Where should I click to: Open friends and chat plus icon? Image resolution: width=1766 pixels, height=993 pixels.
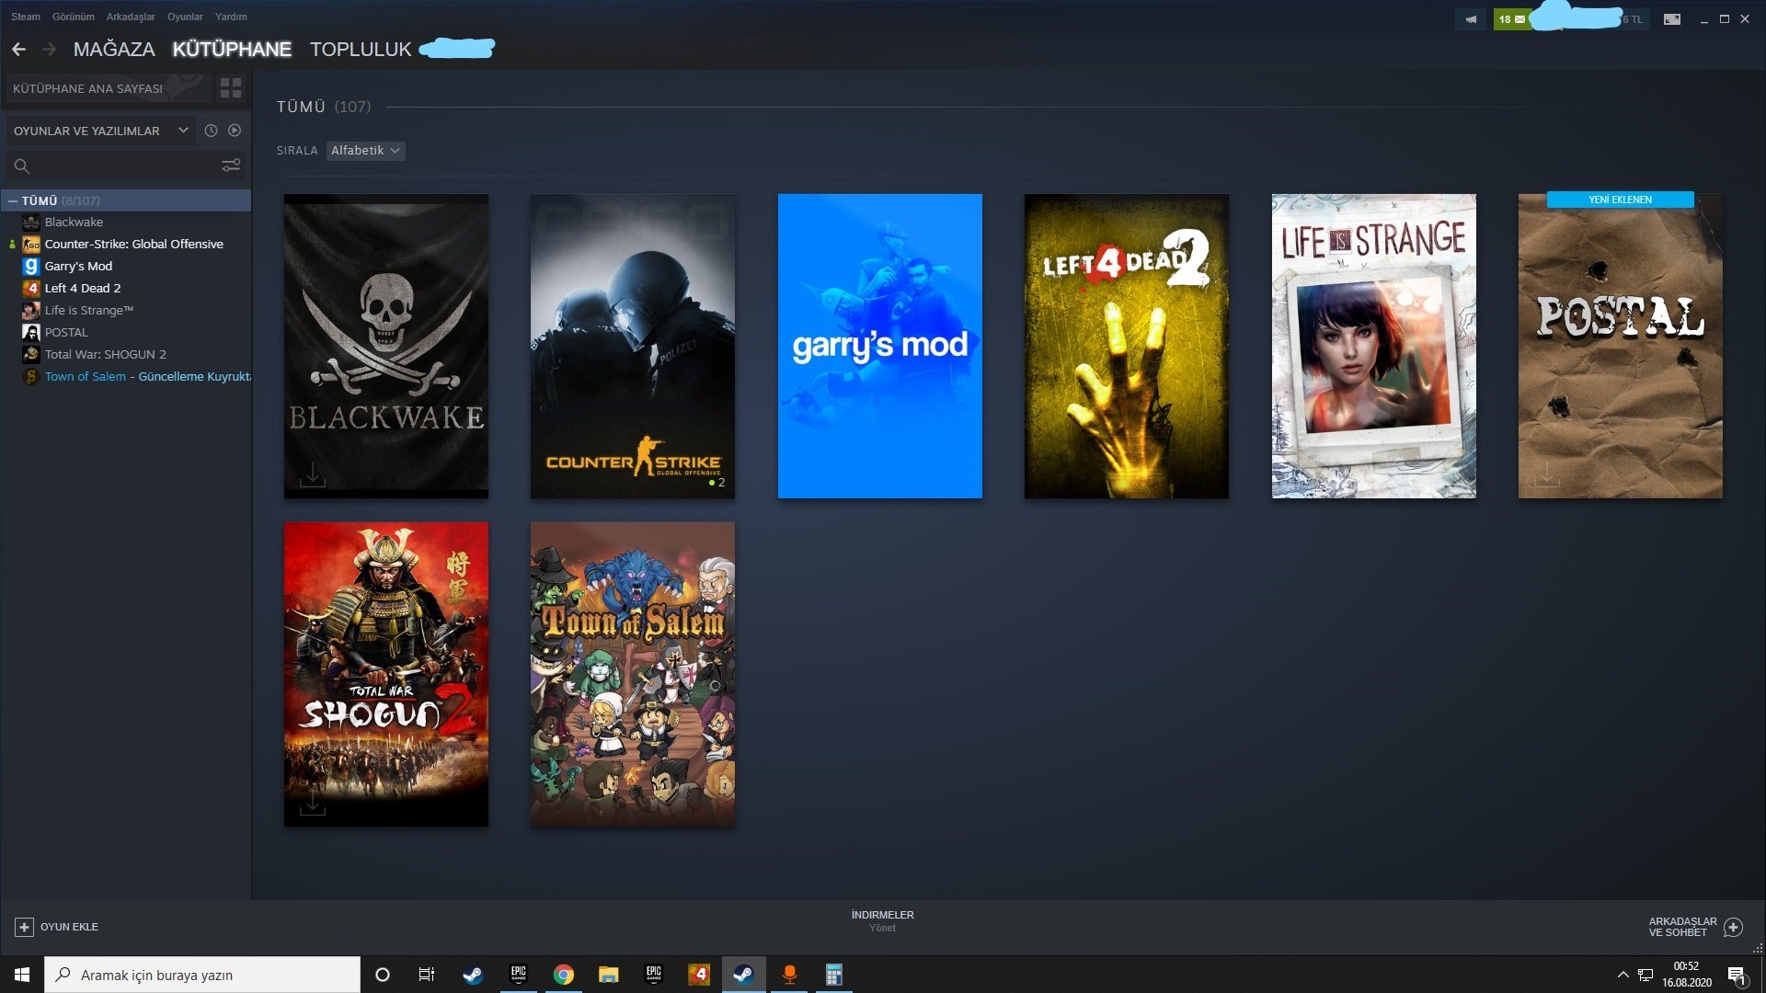click(1733, 927)
